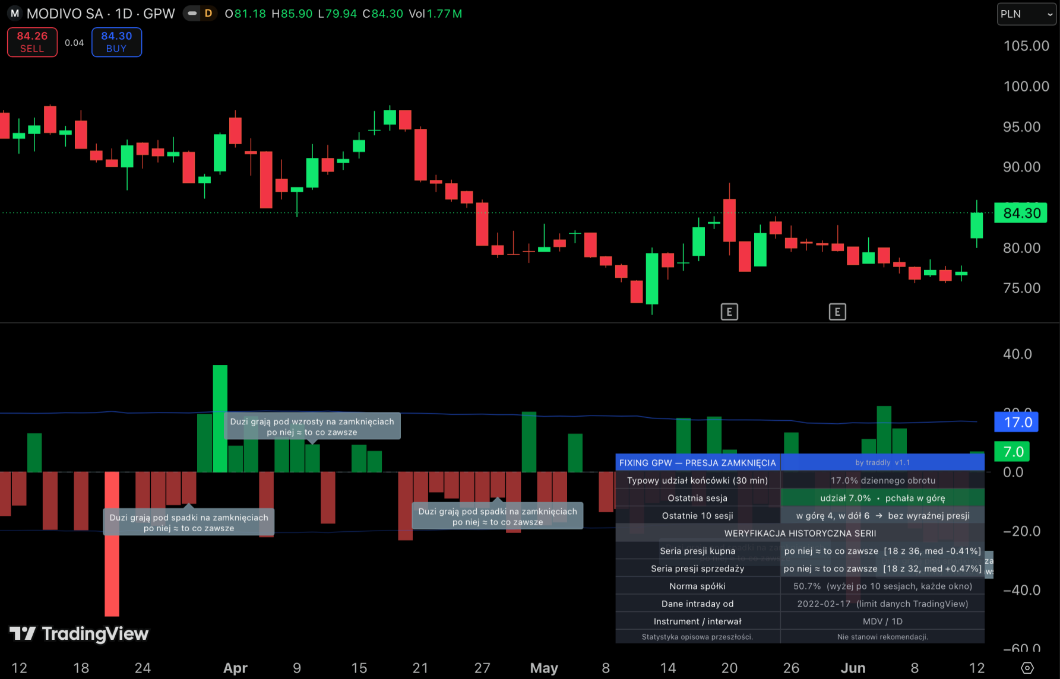
Task: Click the 0.04 spread value
Action: (x=74, y=43)
